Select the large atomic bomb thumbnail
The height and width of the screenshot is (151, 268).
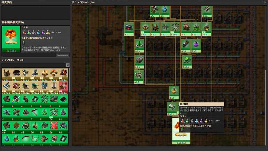11,39
